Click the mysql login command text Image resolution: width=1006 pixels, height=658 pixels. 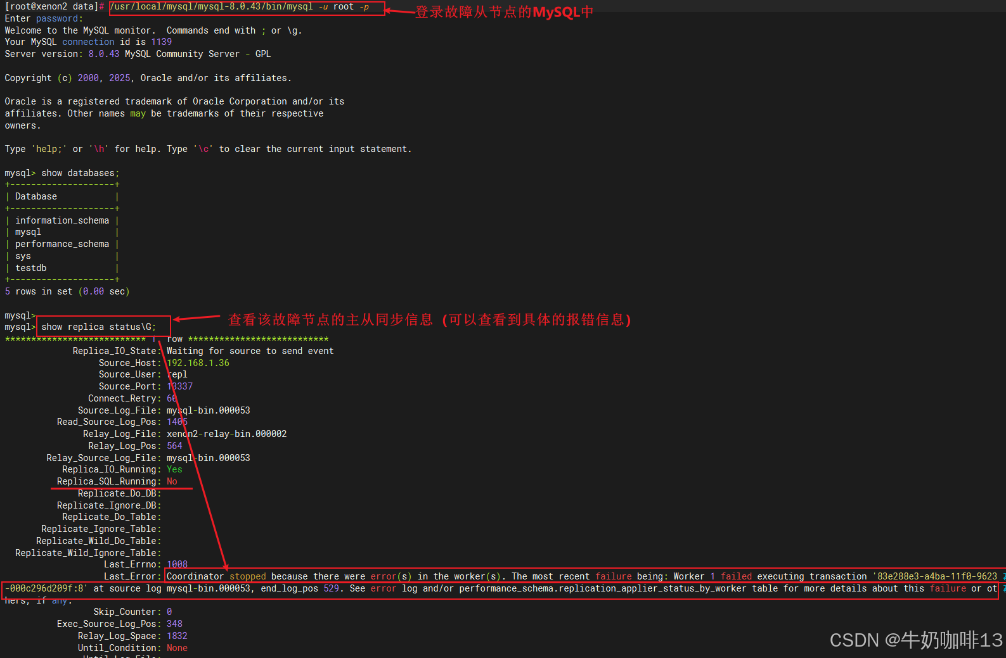pos(240,7)
